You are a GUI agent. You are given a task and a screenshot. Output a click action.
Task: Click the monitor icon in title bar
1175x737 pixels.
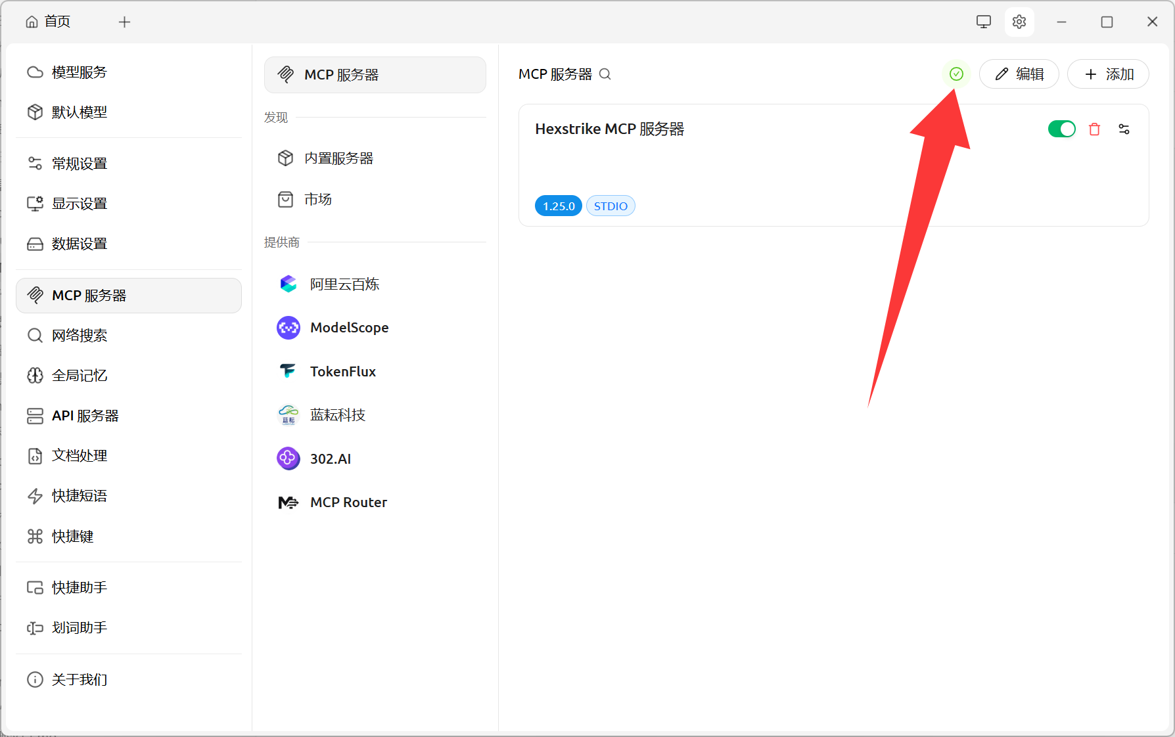[983, 22]
